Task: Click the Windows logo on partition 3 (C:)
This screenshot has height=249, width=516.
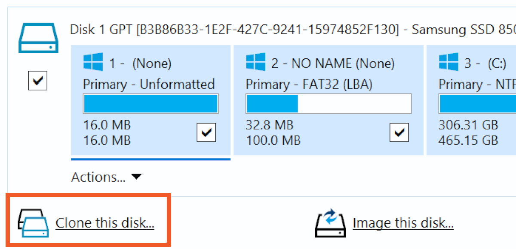Action: [448, 62]
